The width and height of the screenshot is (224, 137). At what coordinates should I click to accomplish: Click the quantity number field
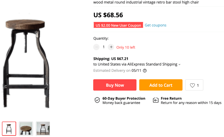coord(104,47)
